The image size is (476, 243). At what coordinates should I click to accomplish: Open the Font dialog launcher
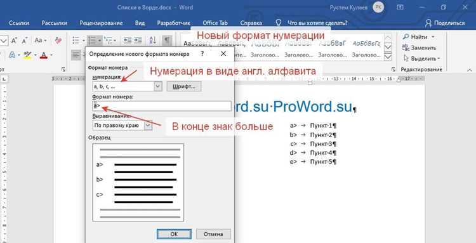pos(63,69)
